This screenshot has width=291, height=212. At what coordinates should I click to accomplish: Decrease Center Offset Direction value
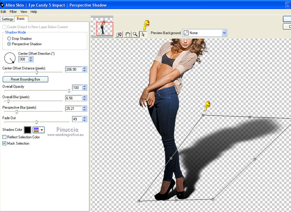[x=31, y=60]
